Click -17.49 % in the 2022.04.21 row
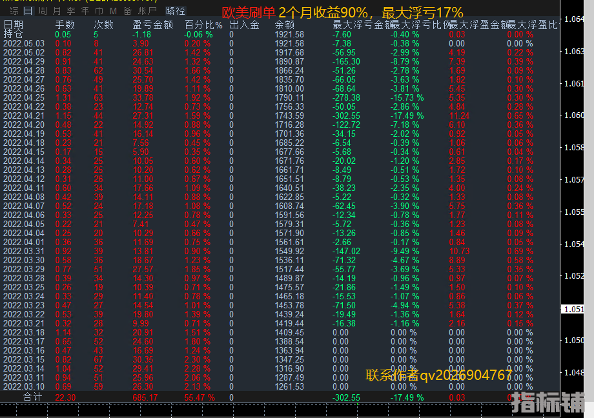This screenshot has width=594, height=418. click(407, 116)
